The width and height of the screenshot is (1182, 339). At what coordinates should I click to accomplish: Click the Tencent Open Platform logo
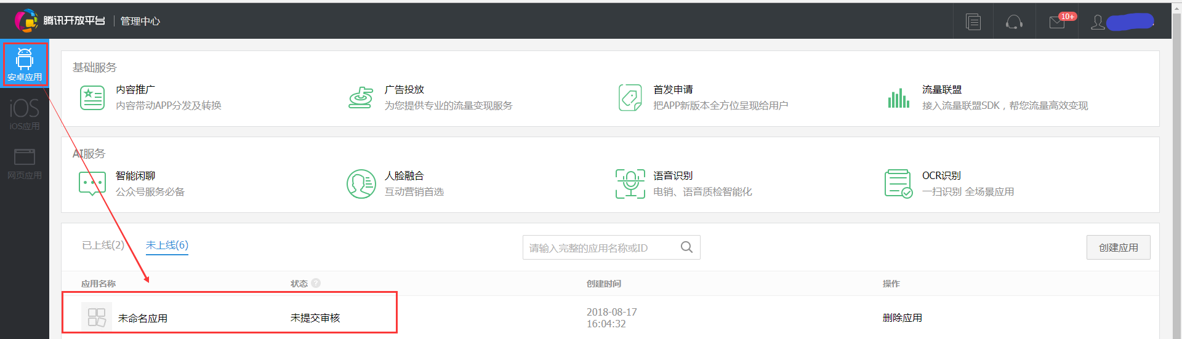[60, 21]
